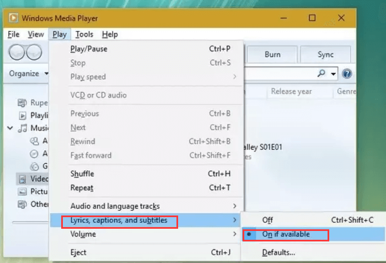Viewport: 386px width, 263px height.
Task: Expand Audio and language tracks submenu
Action: (235, 206)
